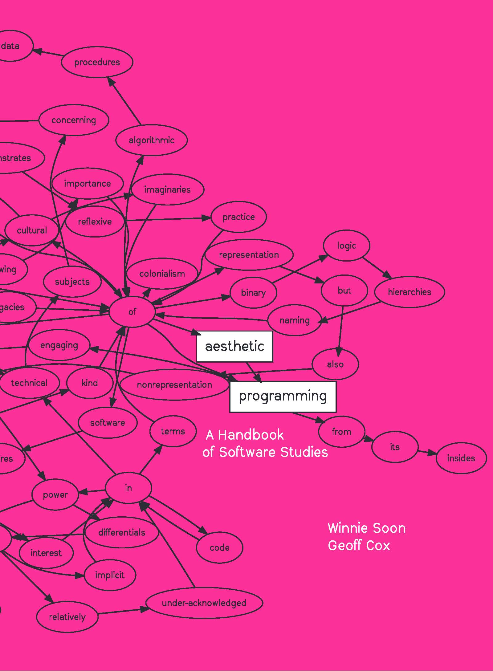
Task: Select the 'code' oval node
Action: [x=219, y=547]
